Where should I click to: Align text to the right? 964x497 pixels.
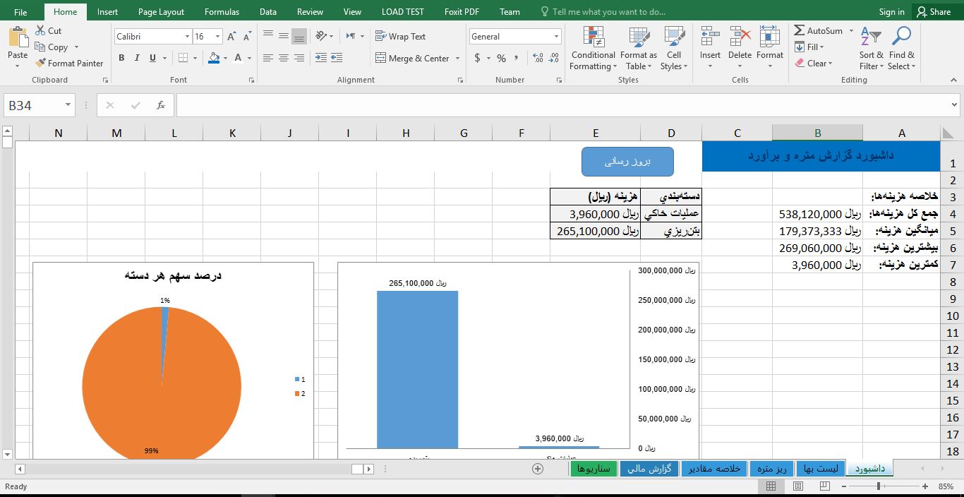point(299,58)
